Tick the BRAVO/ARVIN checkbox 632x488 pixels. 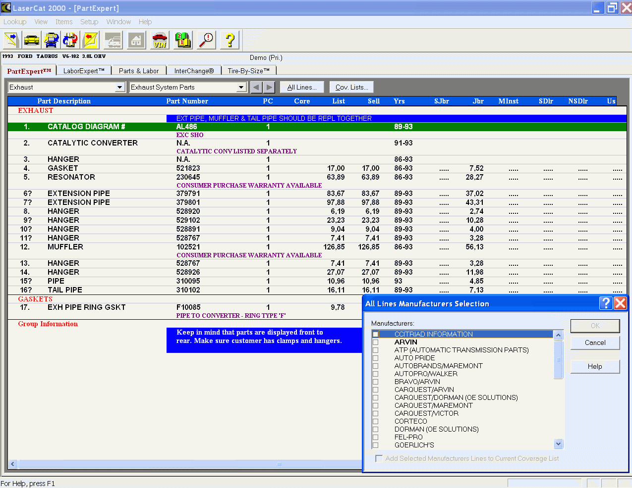coord(376,382)
